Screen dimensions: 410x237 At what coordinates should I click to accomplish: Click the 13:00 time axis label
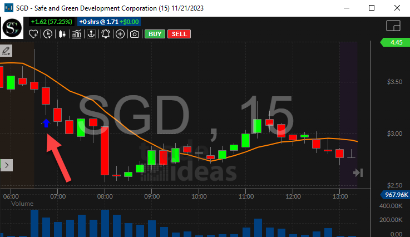[340, 196]
